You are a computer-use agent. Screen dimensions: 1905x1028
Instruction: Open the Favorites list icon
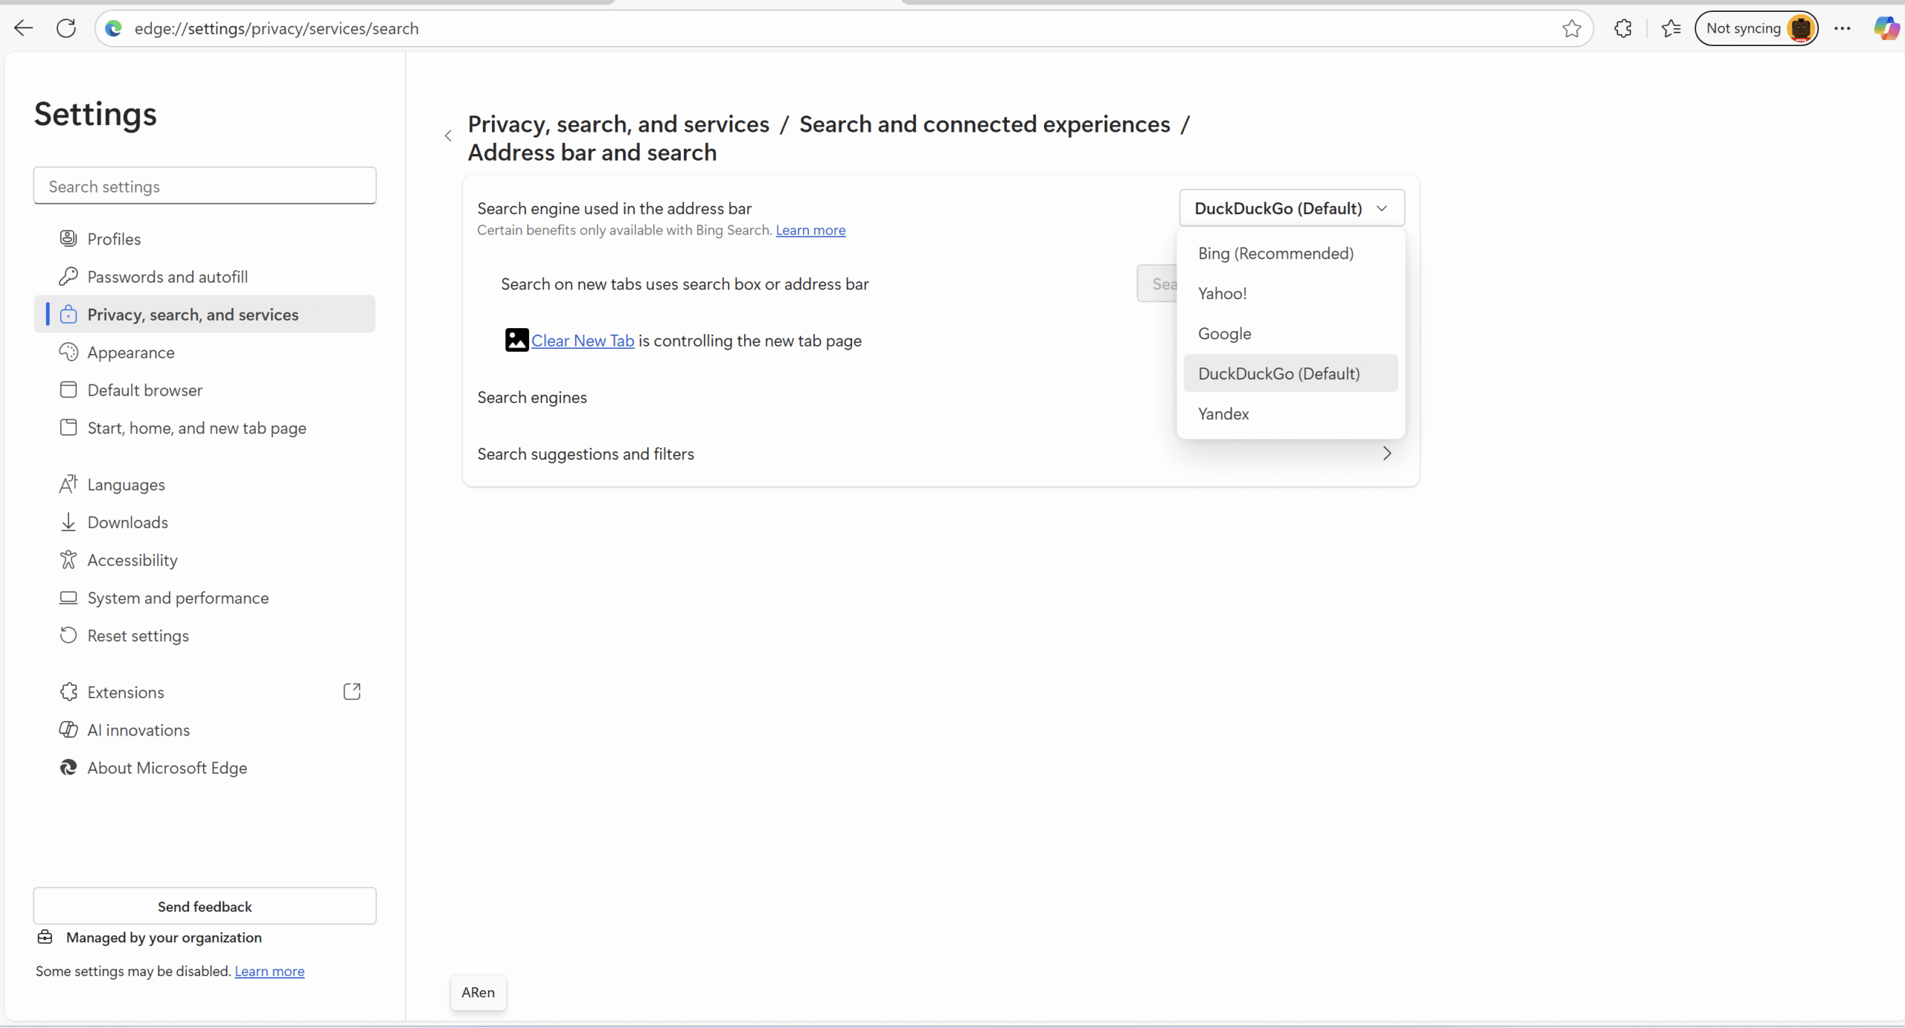click(x=1671, y=28)
